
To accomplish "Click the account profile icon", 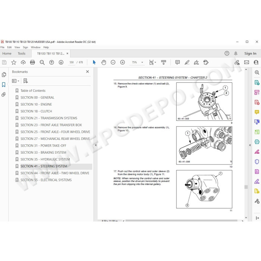I will [x=256, y=62].
